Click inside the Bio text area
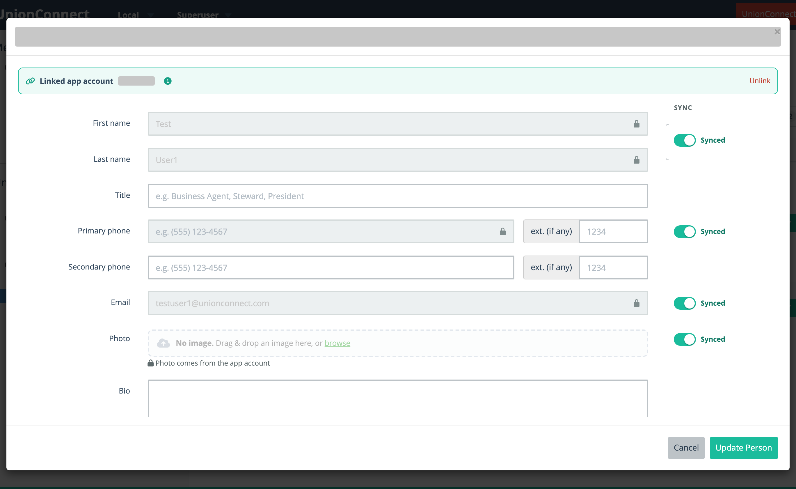 [x=398, y=398]
